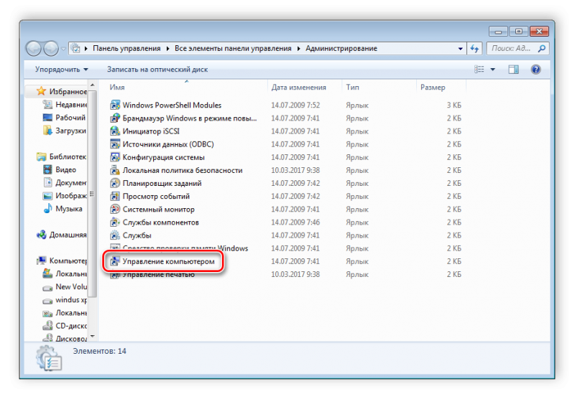Select the Управление компьютером icon

[x=115, y=261]
